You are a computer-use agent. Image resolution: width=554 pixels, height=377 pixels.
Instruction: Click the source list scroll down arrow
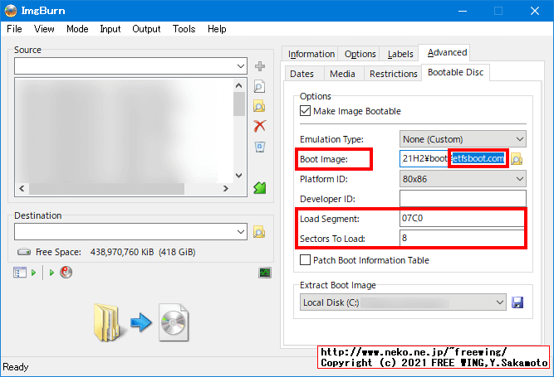(x=239, y=176)
